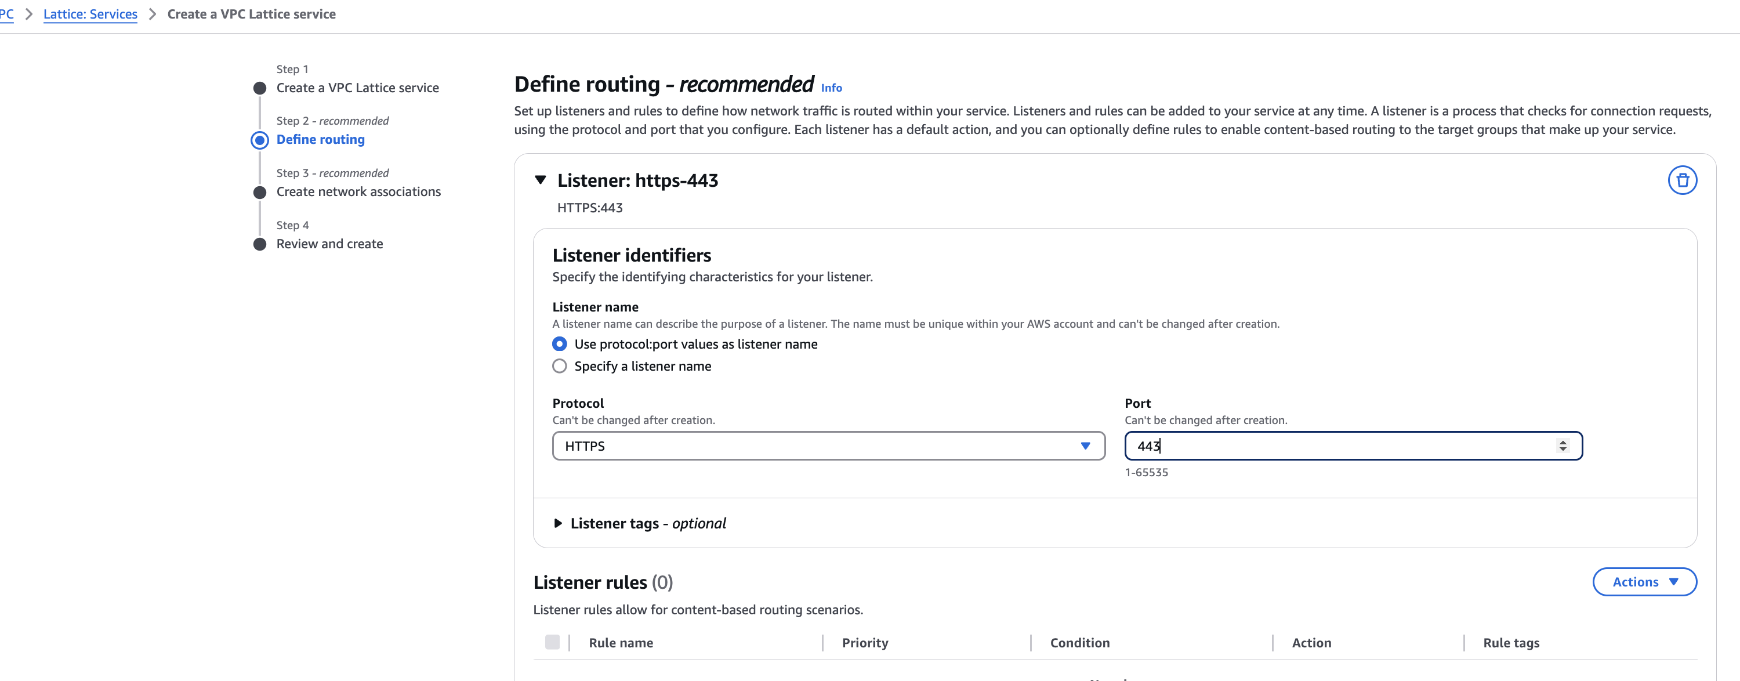Jump to Create network associations step
Viewport: 1740px width, 681px height.
pyautogui.click(x=358, y=192)
